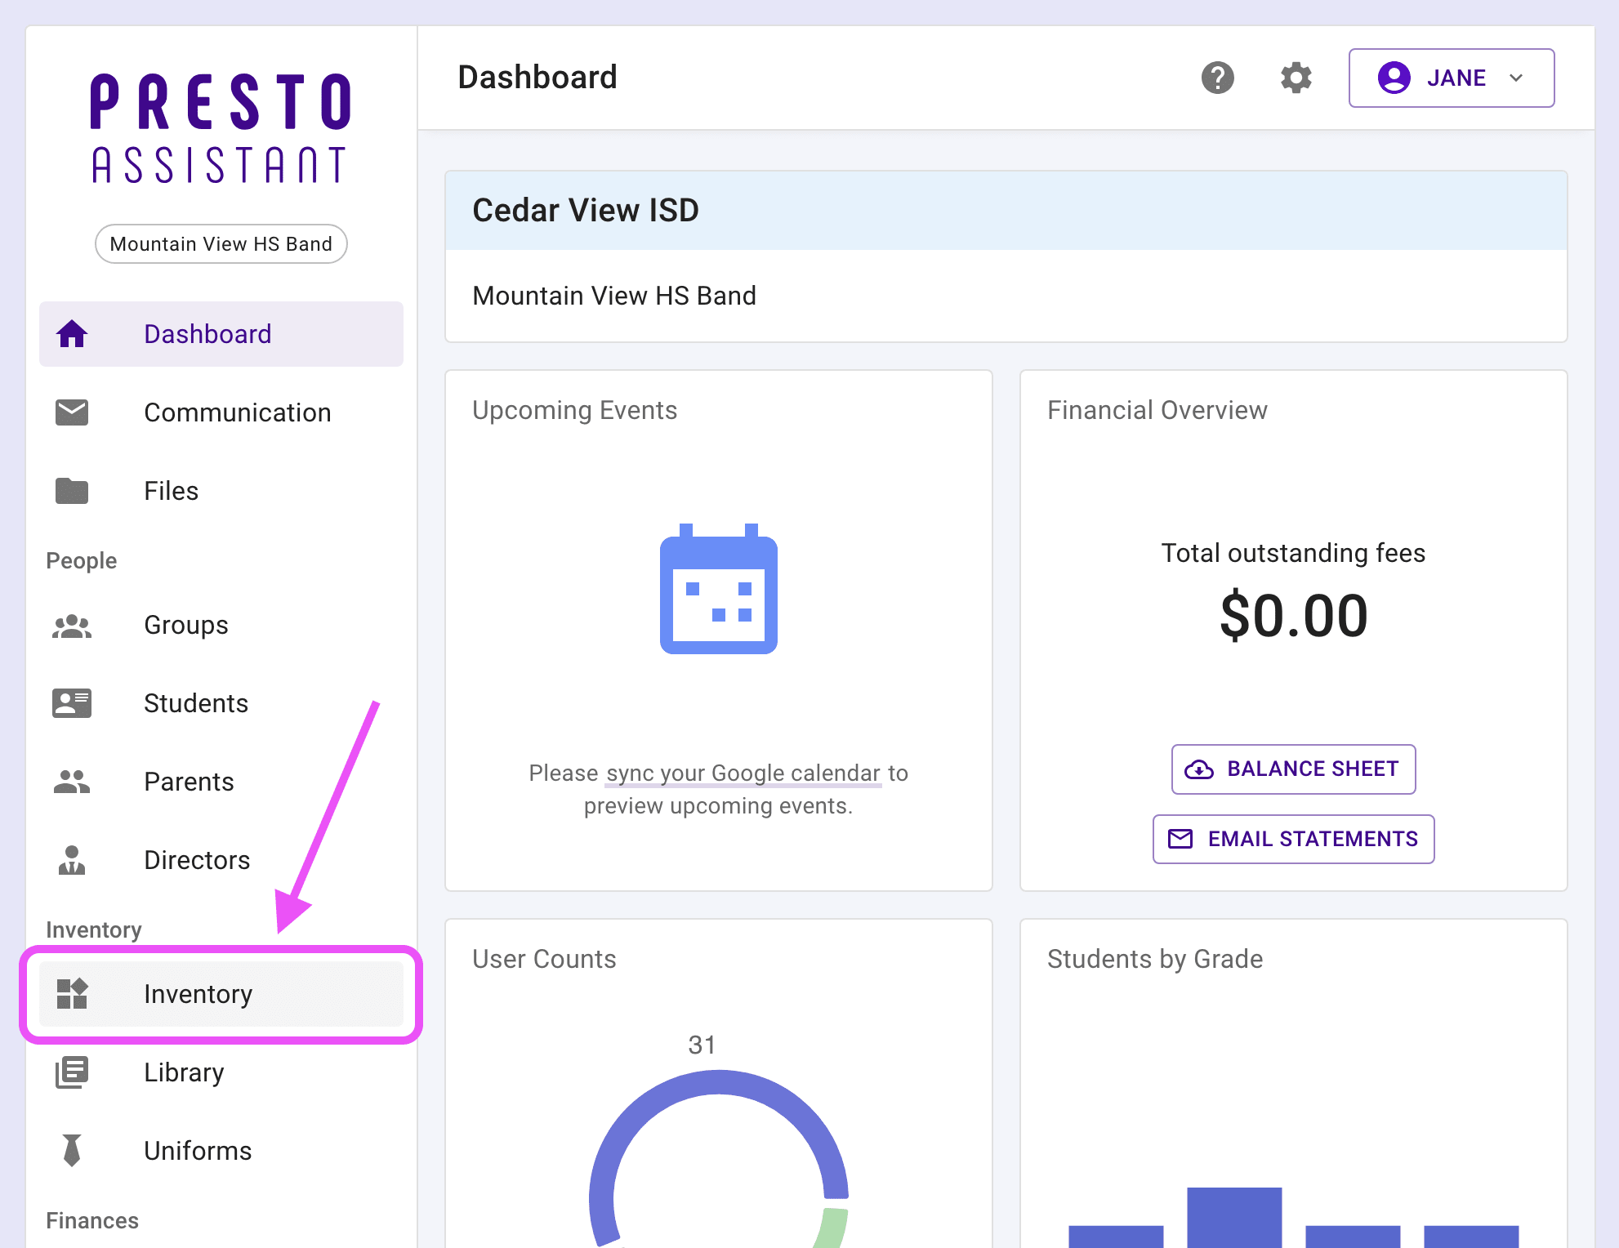Click the Dashboard home icon

click(72, 334)
